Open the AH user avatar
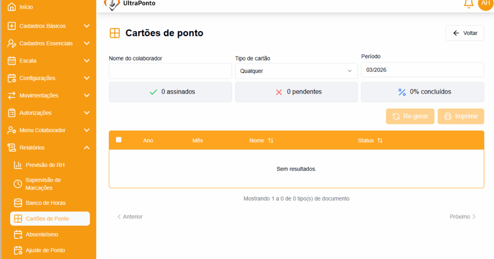 (485, 3)
